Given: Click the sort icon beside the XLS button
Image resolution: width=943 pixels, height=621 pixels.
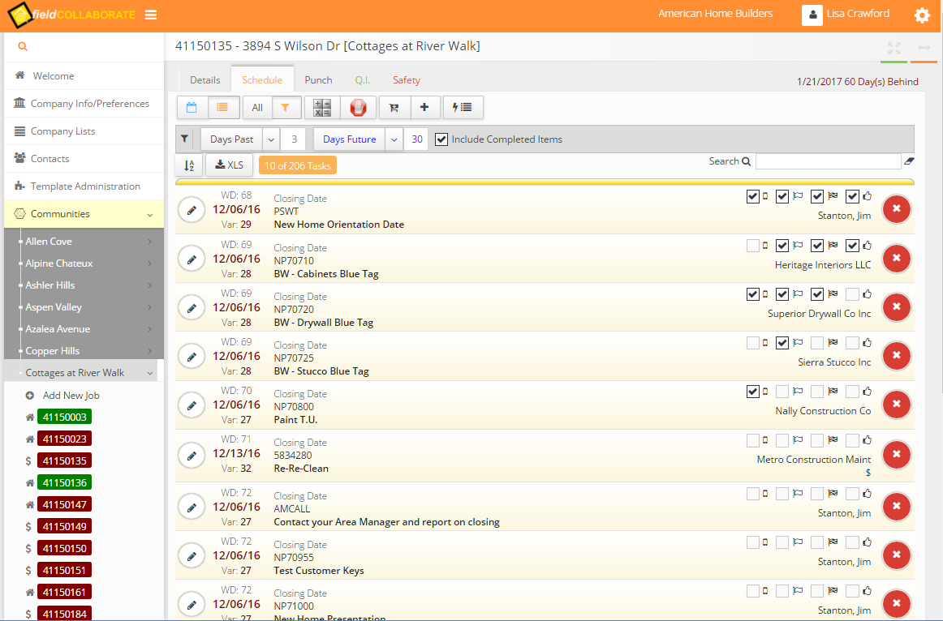Looking at the screenshot, I should pos(189,165).
